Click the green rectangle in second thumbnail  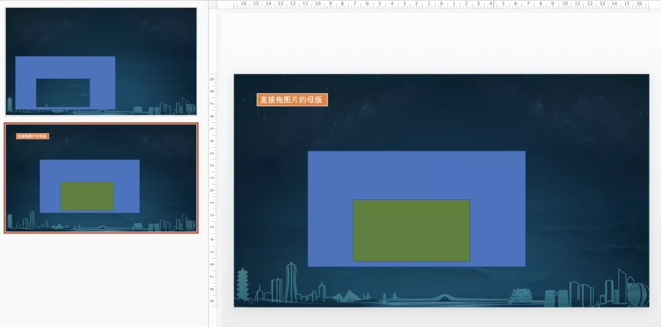[x=87, y=196]
